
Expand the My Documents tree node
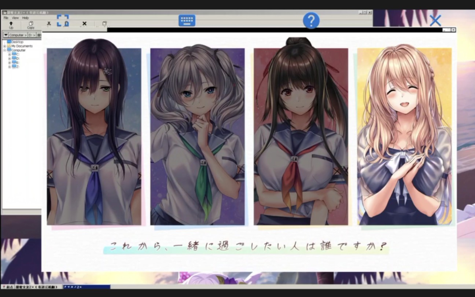[5, 46]
